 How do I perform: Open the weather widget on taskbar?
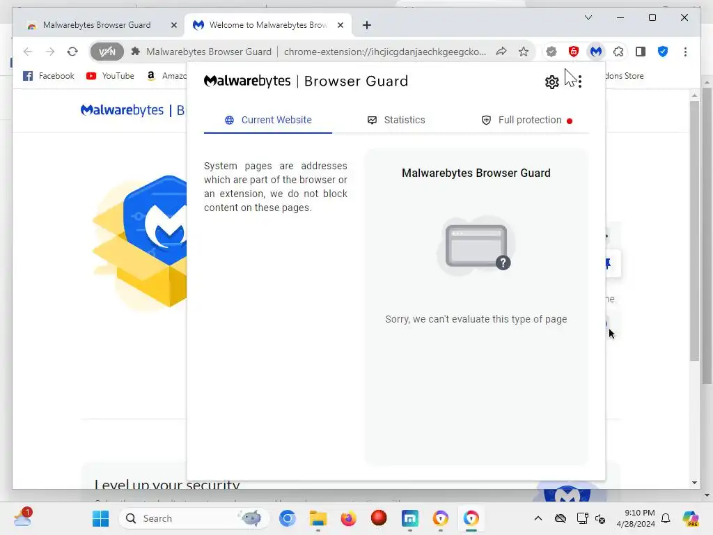(23, 518)
